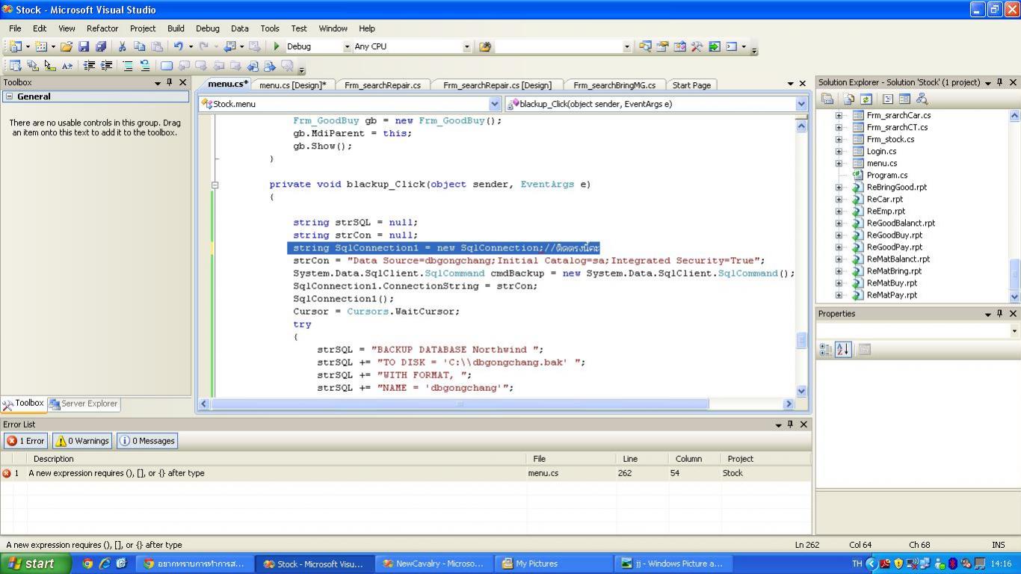Toggle the 0 Warnings filter button
The width and height of the screenshot is (1021, 574).
tap(82, 441)
